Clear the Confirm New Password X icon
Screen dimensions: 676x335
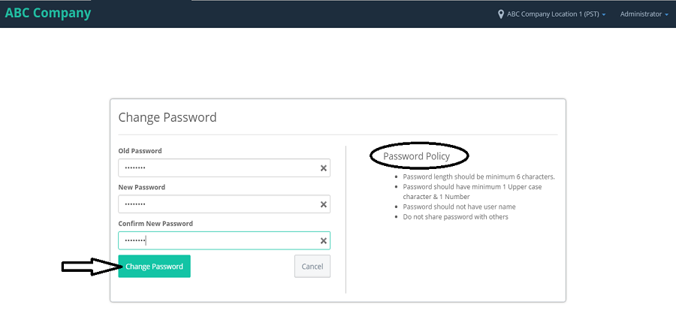click(x=323, y=240)
